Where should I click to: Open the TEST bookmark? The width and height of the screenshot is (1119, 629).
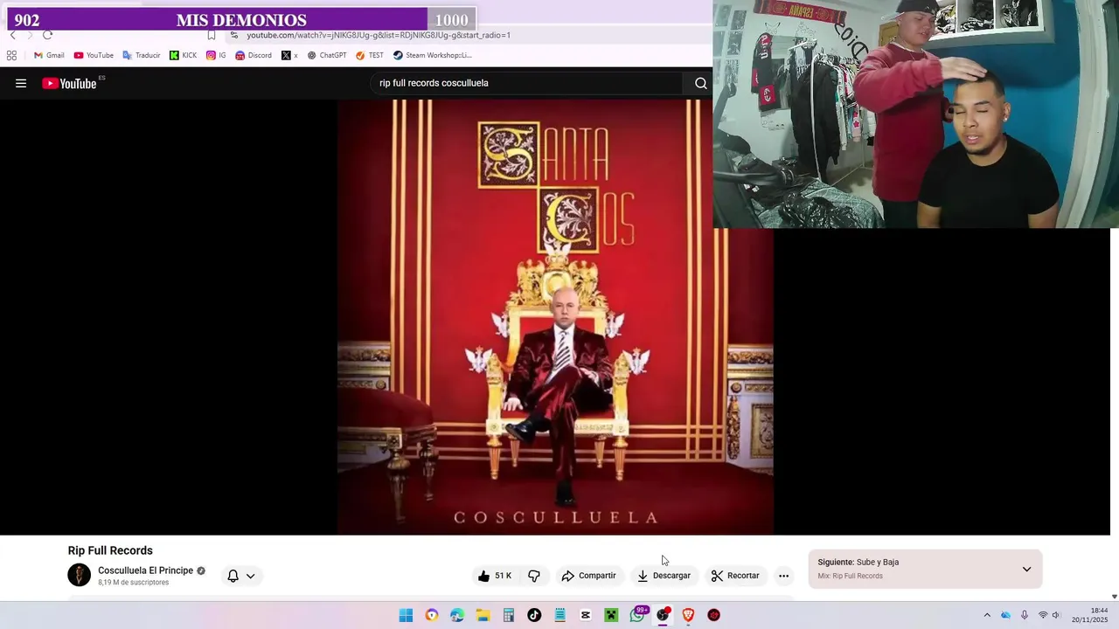pyautogui.click(x=370, y=55)
